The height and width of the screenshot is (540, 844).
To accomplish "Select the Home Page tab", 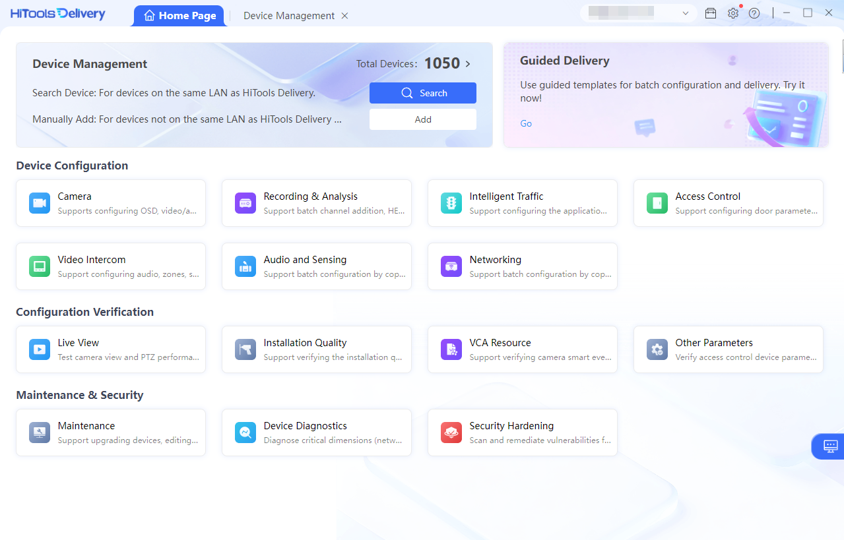I will pyautogui.click(x=179, y=16).
